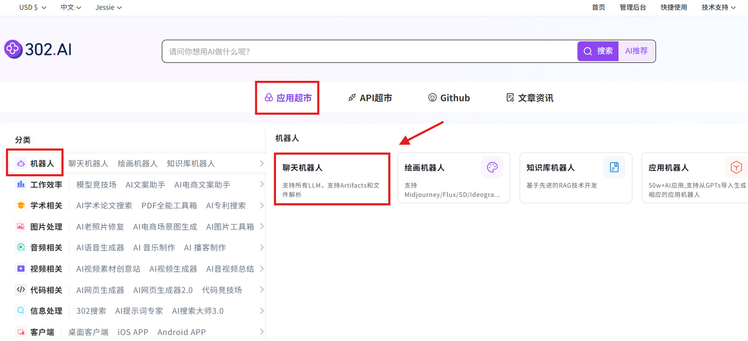The width and height of the screenshot is (748, 341).
Task: Expand the 工作效率 row chevron arrow
Action: tap(262, 184)
